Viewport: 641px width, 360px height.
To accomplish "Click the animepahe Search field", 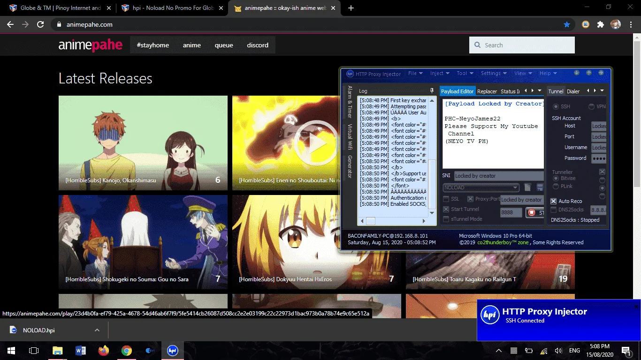I will point(522,45).
